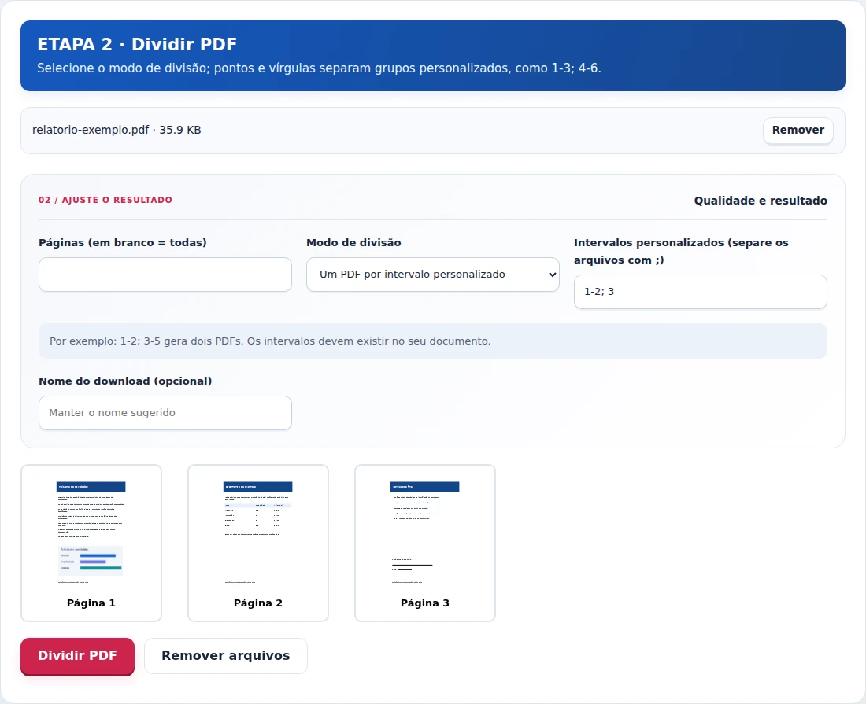The height and width of the screenshot is (704, 866).
Task: Select the Página 2 thumbnail
Action: 258,543
